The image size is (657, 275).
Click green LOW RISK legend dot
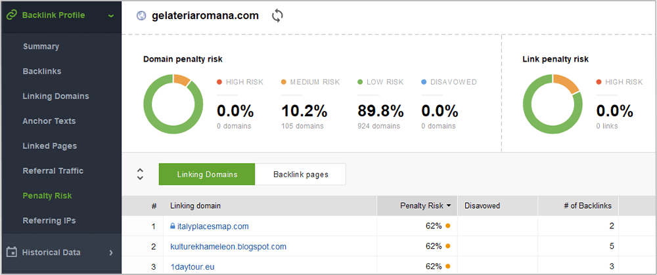(360, 82)
